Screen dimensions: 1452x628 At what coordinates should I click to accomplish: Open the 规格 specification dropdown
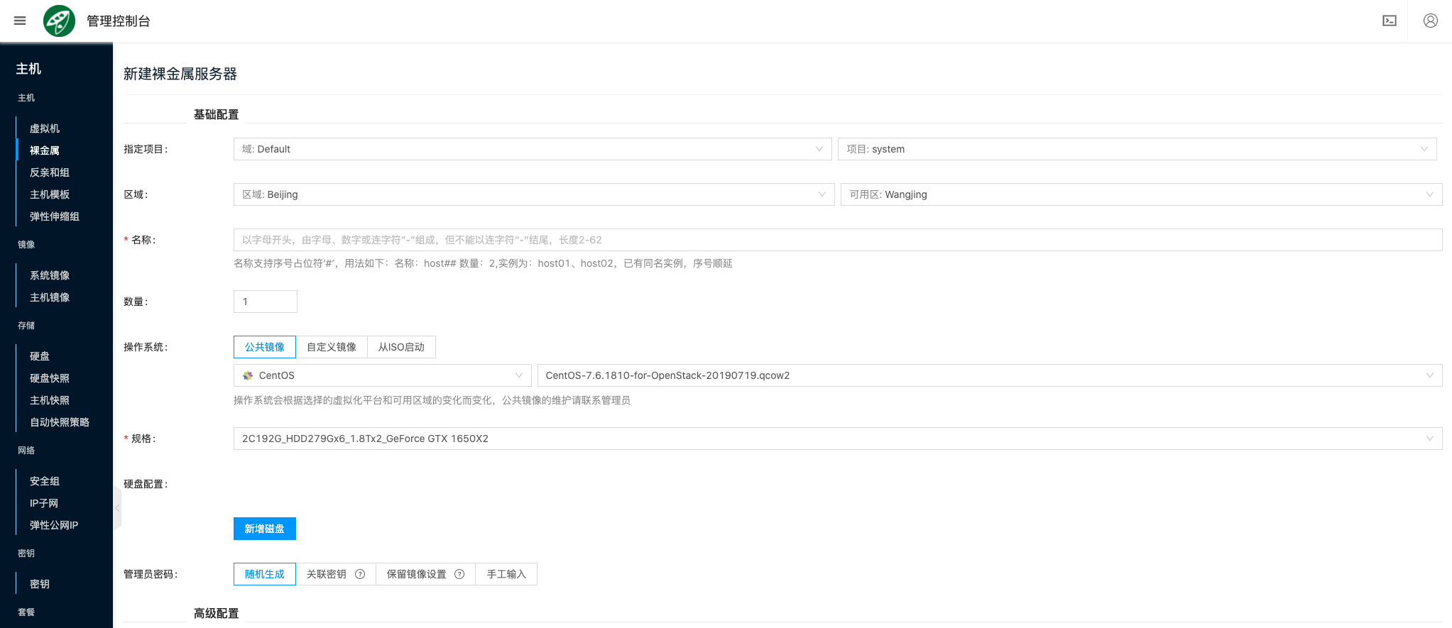coord(837,439)
